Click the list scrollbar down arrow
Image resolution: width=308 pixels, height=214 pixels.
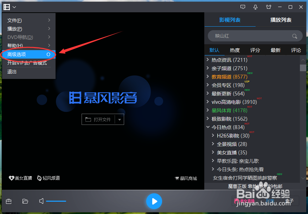click(303, 178)
